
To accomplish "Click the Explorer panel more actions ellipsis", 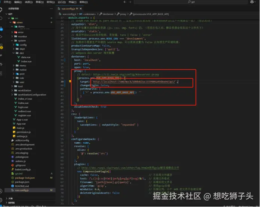I will click(x=51, y=9).
